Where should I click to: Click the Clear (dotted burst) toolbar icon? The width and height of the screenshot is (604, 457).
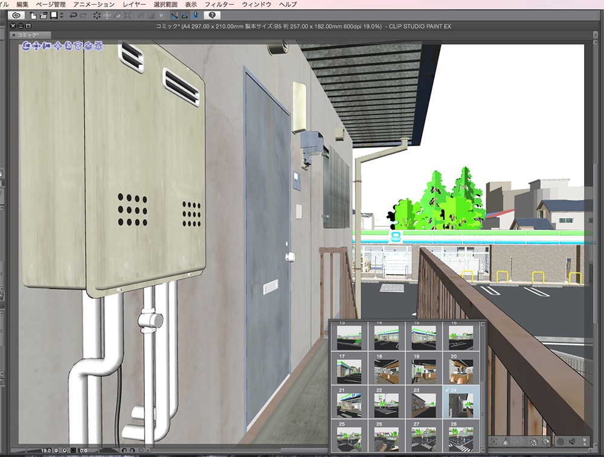(97, 16)
